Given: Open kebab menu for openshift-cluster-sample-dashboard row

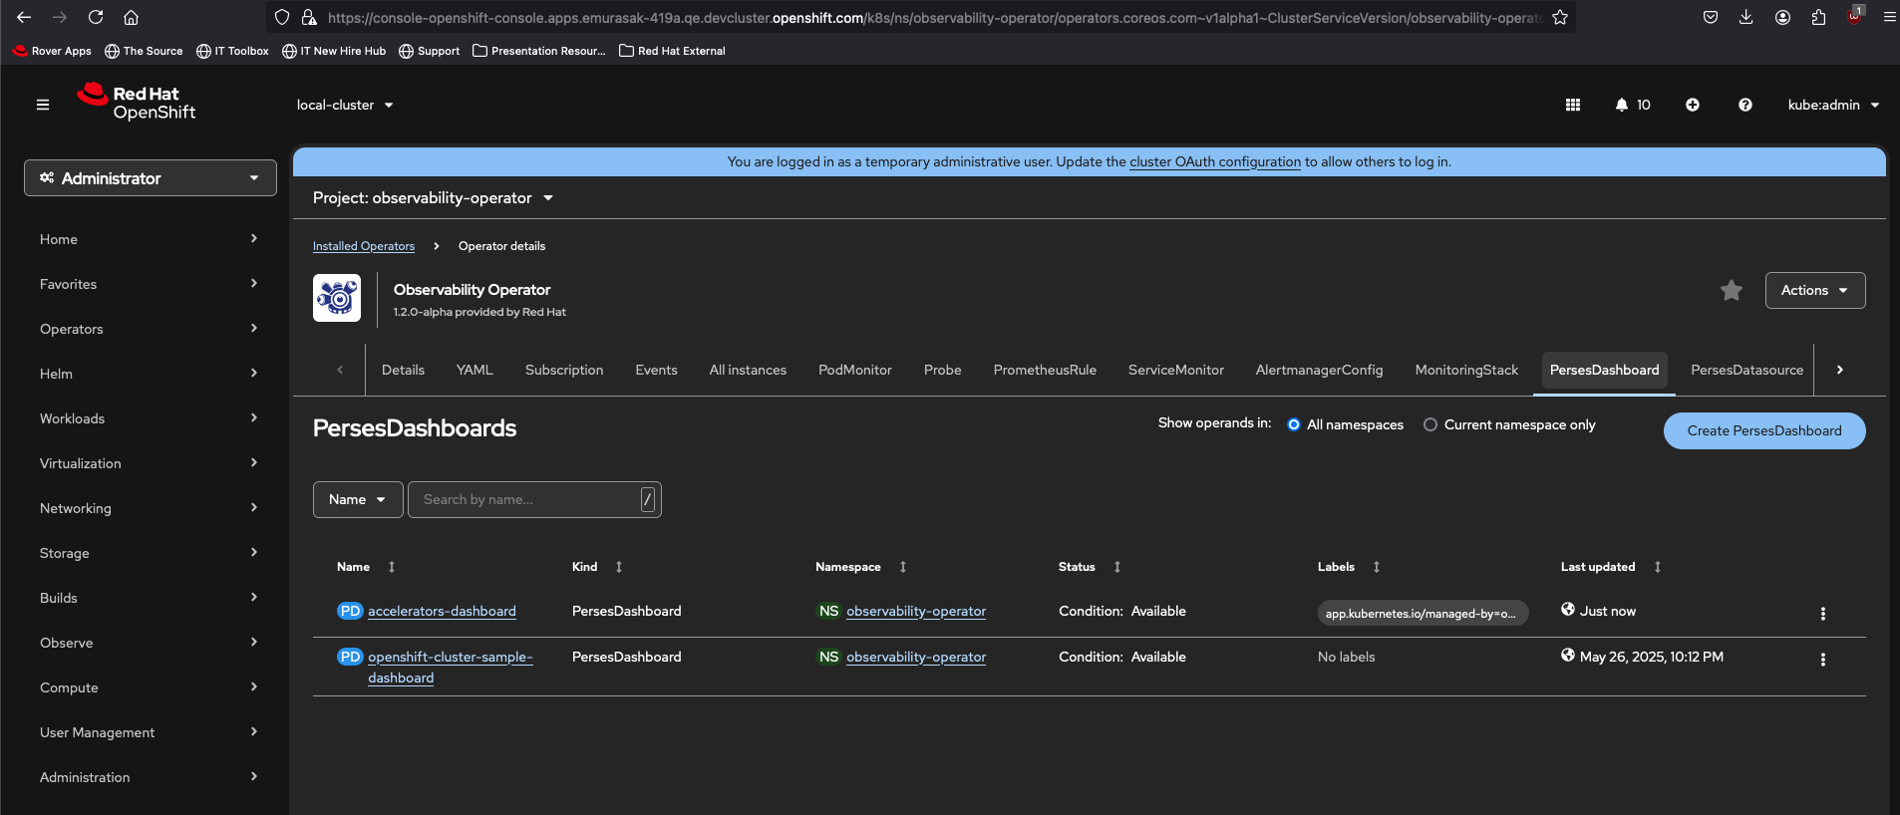Looking at the screenshot, I should coord(1823,660).
